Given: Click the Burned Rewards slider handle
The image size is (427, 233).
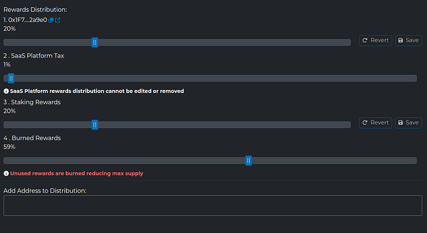Looking at the screenshot, I should [x=248, y=161].
